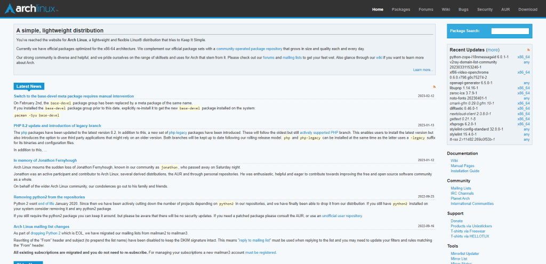Open the Packages nav item

click(401, 10)
